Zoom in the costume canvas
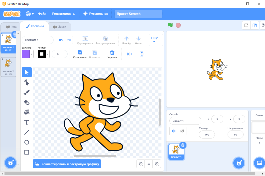 click(157, 164)
